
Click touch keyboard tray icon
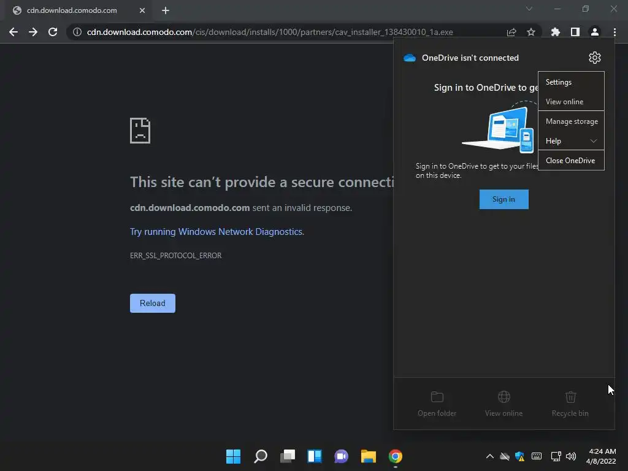pyautogui.click(x=537, y=456)
